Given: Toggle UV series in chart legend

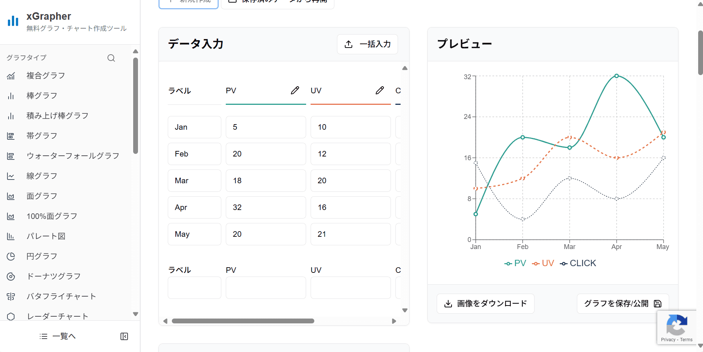Looking at the screenshot, I should tap(543, 263).
